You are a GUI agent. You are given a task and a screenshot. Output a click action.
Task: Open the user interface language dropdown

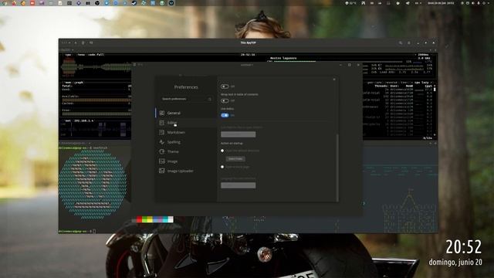tap(239, 185)
